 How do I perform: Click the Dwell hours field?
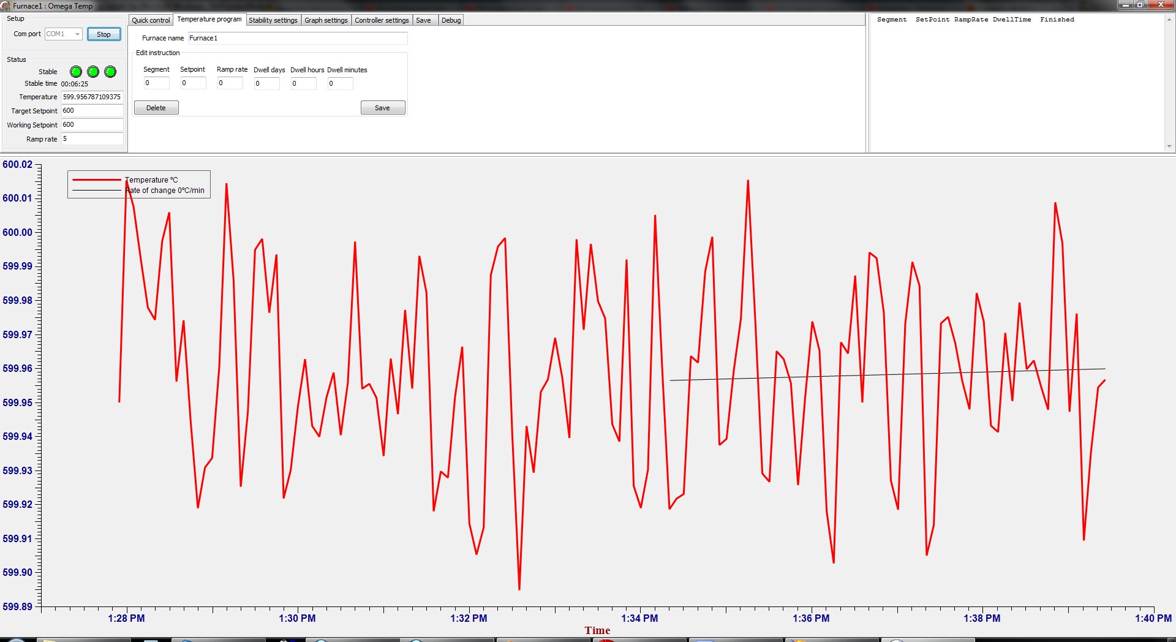pyautogui.click(x=303, y=84)
